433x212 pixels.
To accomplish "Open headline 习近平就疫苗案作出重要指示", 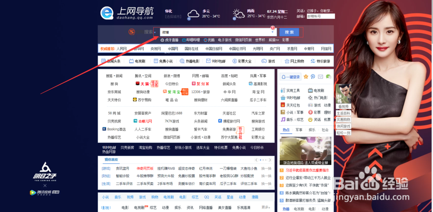I will click(x=307, y=171).
